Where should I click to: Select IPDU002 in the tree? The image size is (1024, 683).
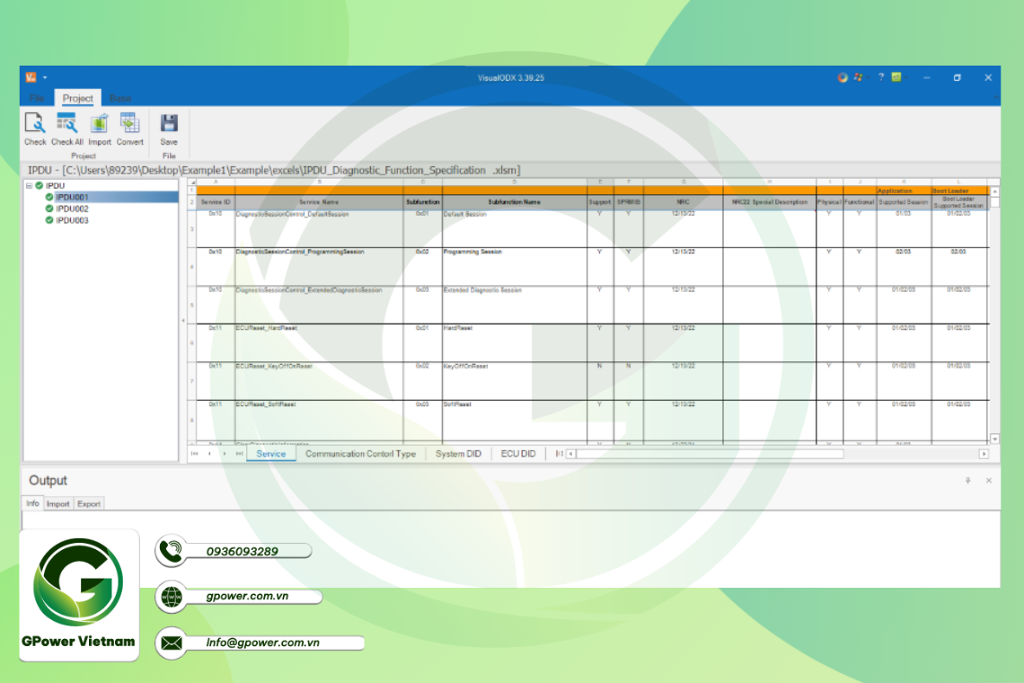72,209
